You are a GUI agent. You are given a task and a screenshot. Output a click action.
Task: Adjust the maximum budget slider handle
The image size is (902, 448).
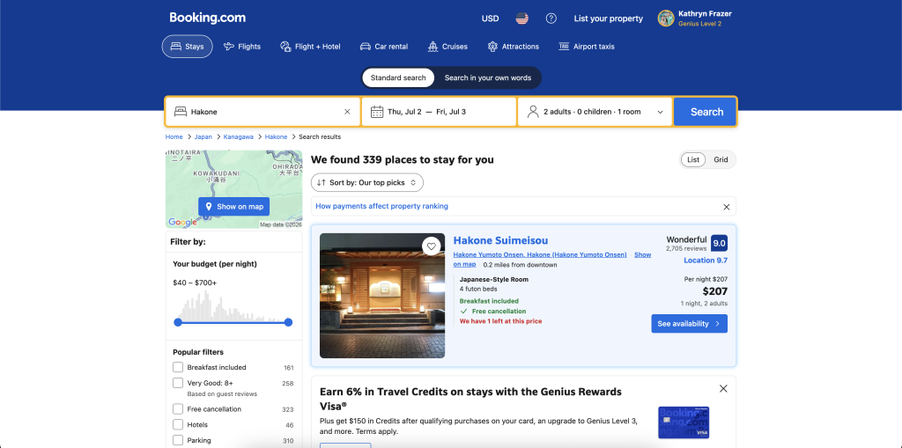(288, 322)
